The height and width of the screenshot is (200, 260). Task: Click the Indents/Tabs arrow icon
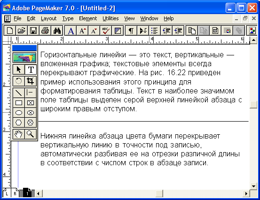click(x=143, y=31)
